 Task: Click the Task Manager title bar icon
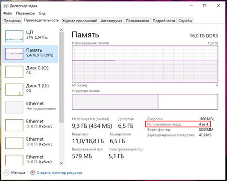6,6
